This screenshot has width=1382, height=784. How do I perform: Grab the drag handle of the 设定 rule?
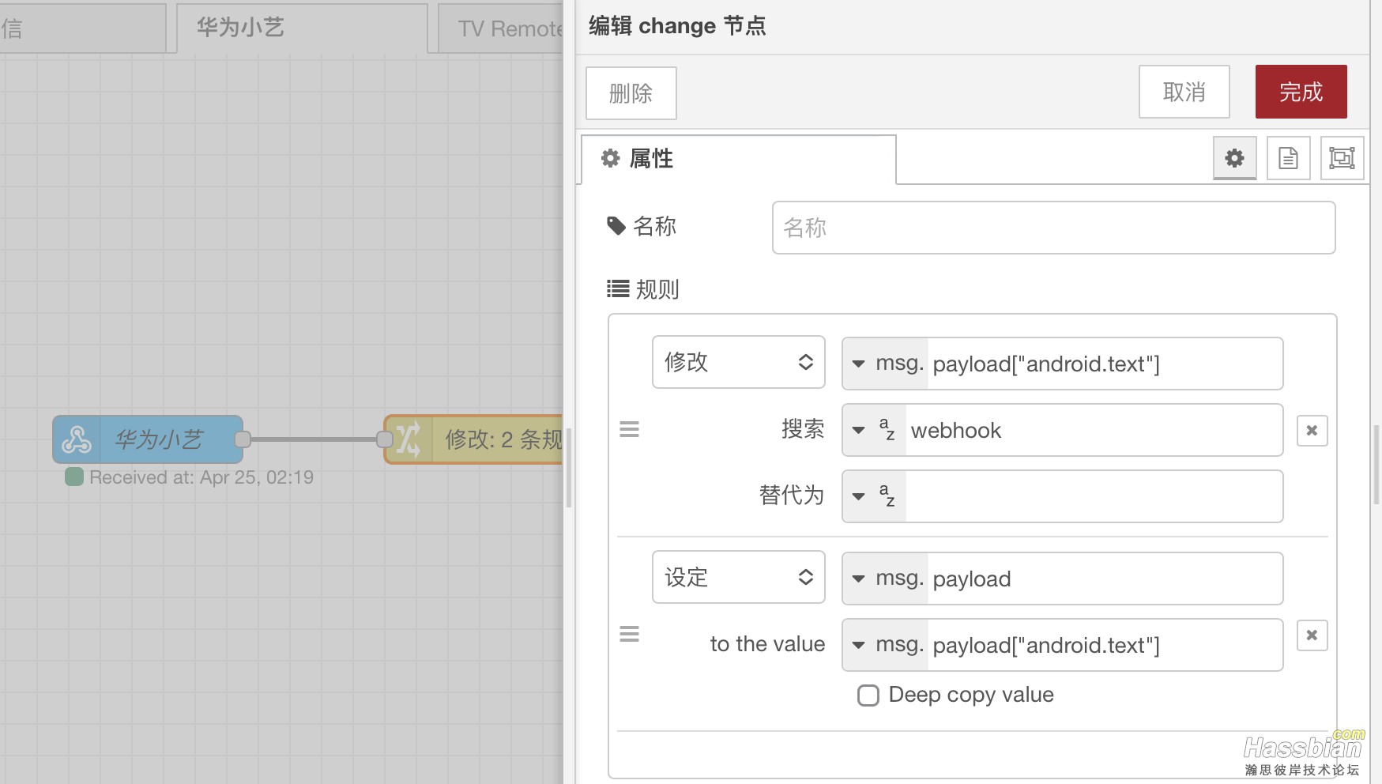pyautogui.click(x=629, y=634)
